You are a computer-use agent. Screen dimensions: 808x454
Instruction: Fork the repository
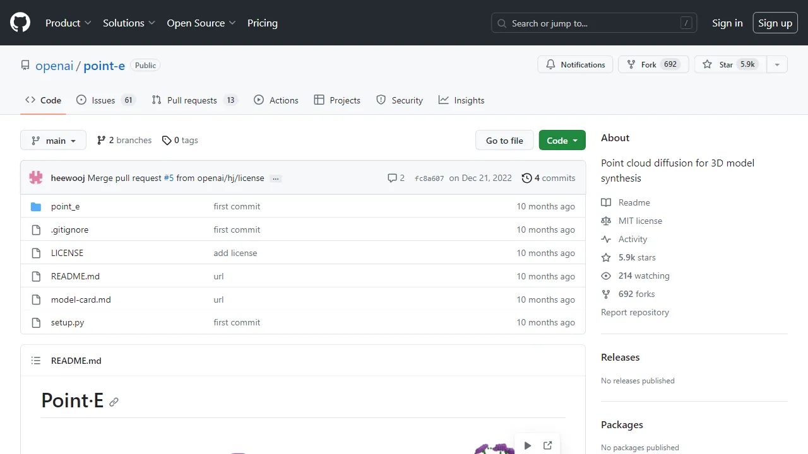653,64
